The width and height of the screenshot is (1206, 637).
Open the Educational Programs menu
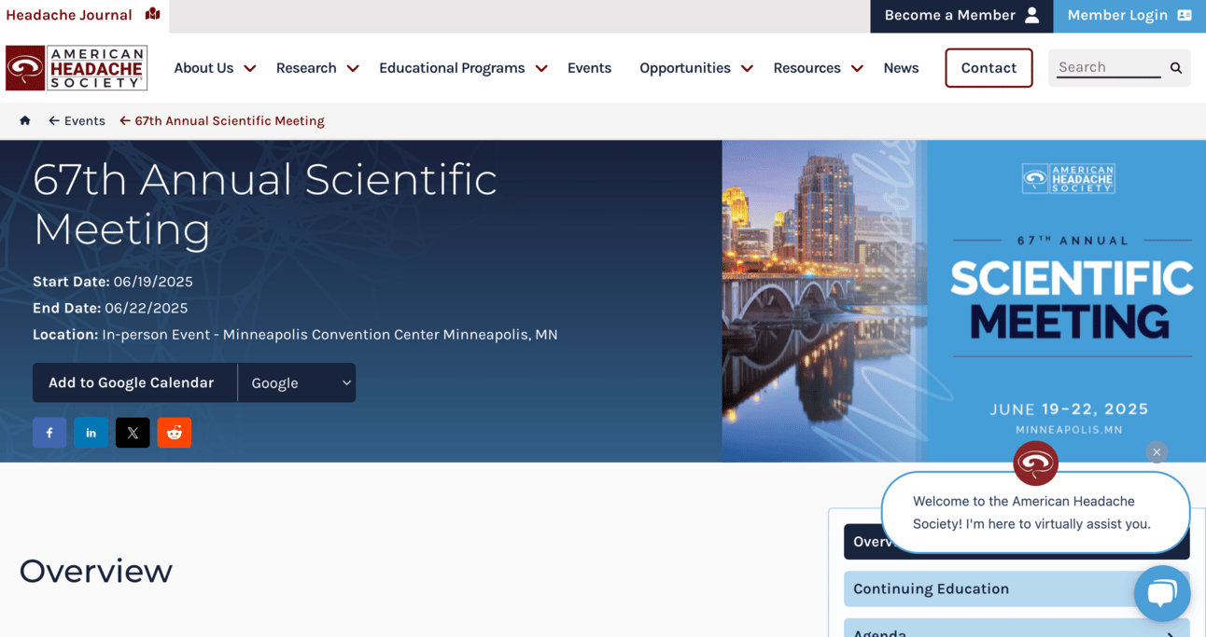[452, 68]
